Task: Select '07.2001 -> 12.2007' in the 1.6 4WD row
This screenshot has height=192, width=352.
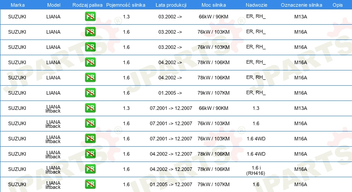Action: [171, 139]
